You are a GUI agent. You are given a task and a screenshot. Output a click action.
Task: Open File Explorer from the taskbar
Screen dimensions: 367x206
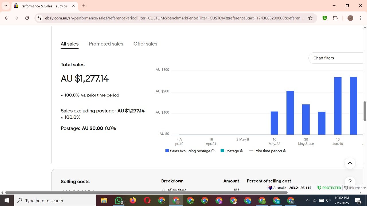point(104,200)
